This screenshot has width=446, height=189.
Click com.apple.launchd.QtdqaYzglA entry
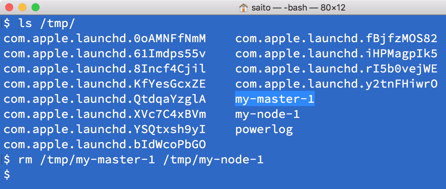(105, 99)
